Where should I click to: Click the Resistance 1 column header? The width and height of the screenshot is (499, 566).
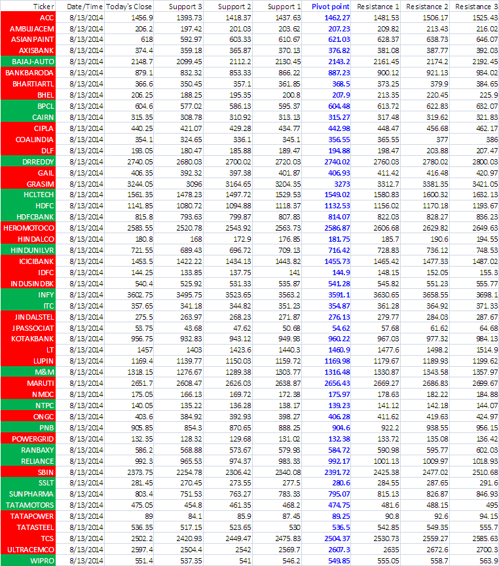376,6
